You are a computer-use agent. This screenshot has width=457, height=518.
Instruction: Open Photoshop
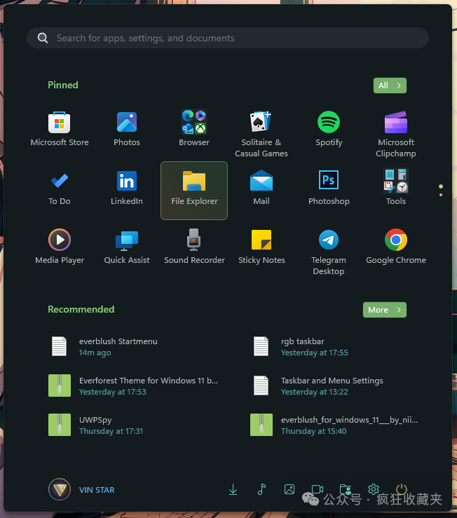point(329,189)
